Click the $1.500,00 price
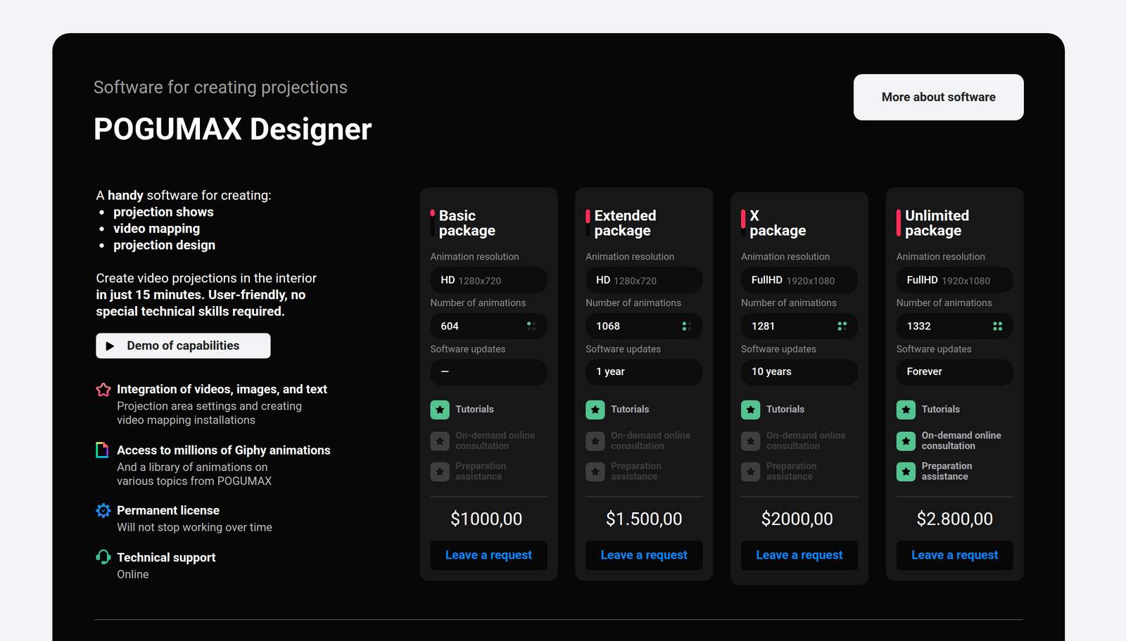The height and width of the screenshot is (641, 1126). click(644, 519)
